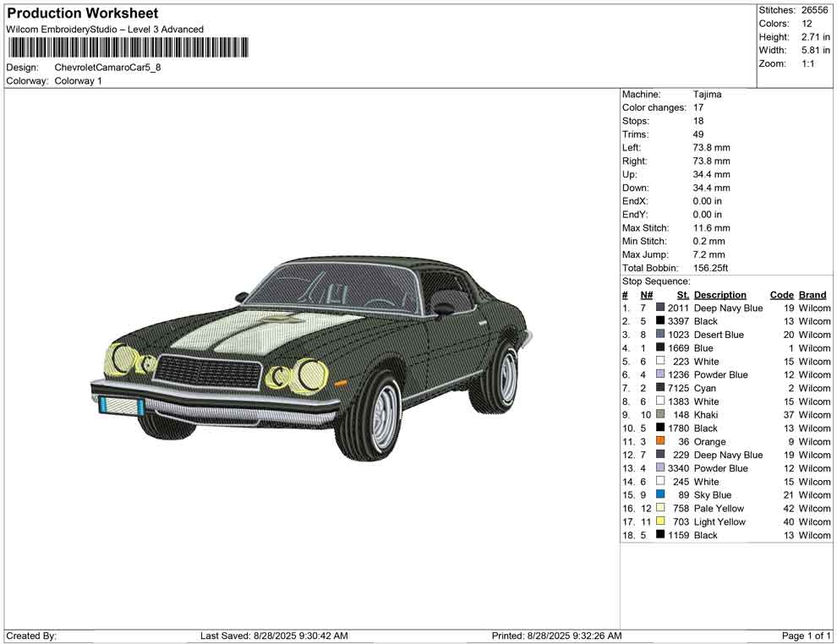Click the Black swatch in row 2

[x=660, y=320]
